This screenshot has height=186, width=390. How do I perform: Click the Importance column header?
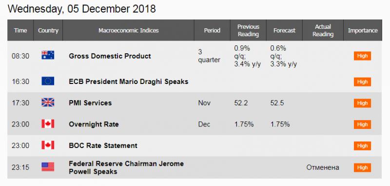[363, 30]
